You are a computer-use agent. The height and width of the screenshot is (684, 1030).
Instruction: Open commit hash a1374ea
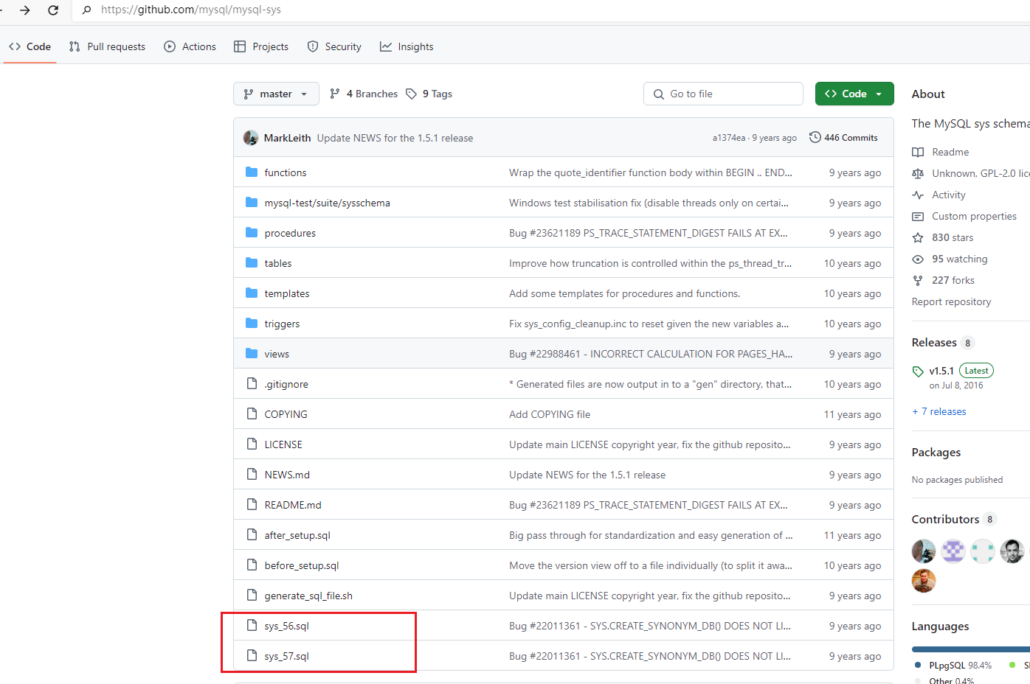728,138
